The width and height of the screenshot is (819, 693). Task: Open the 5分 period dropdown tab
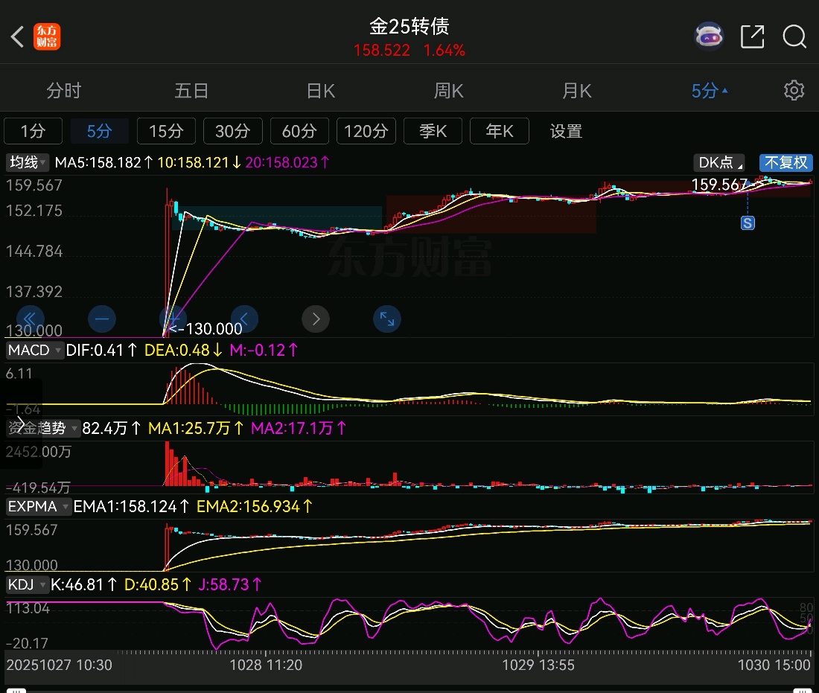click(x=709, y=91)
